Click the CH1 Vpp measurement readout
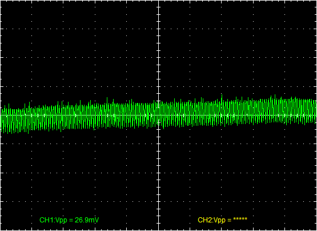317x231 pixels. 69,220
